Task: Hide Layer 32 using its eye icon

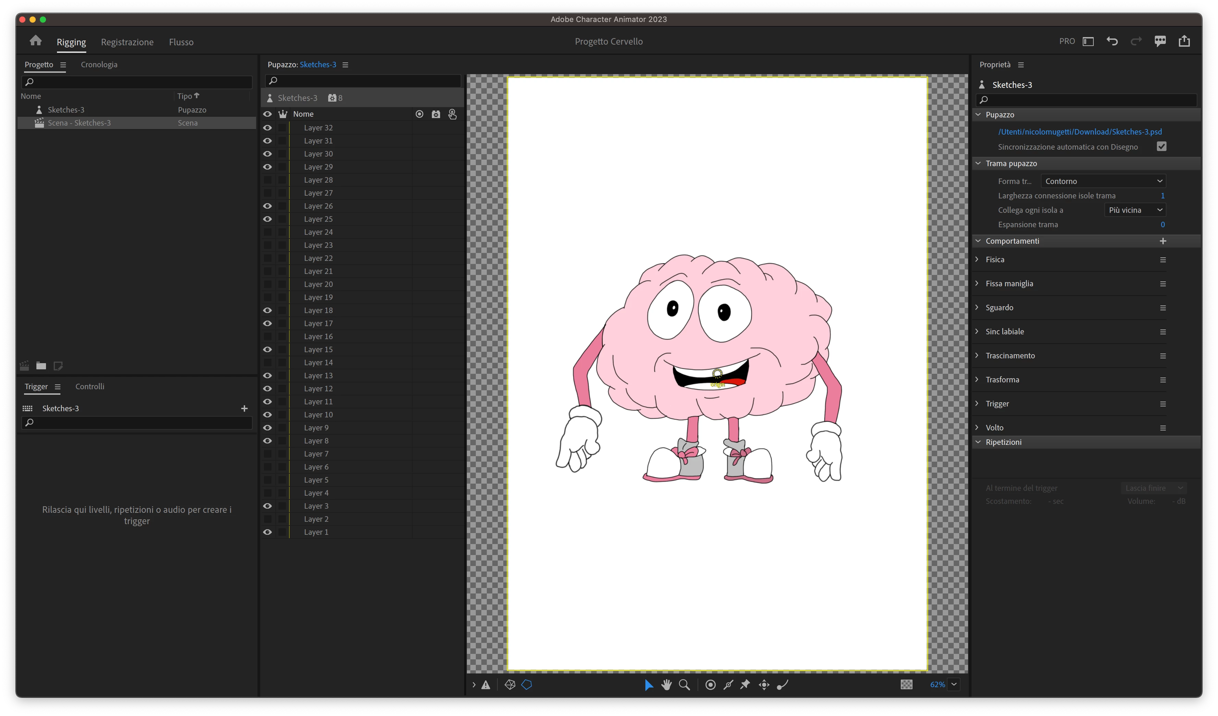Action: (x=267, y=128)
